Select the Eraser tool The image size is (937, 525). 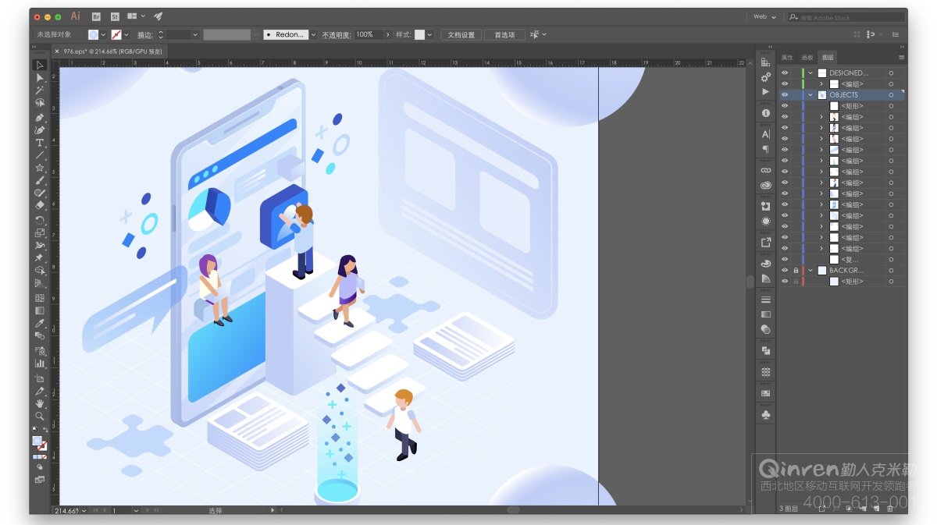(39, 206)
